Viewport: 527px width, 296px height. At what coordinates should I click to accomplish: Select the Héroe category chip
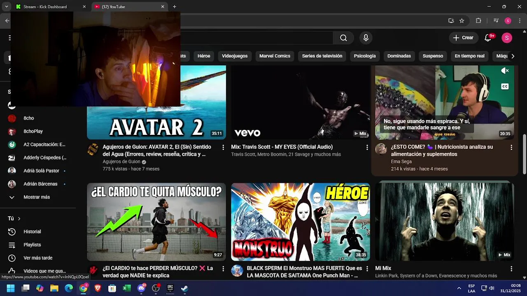tap(204, 56)
